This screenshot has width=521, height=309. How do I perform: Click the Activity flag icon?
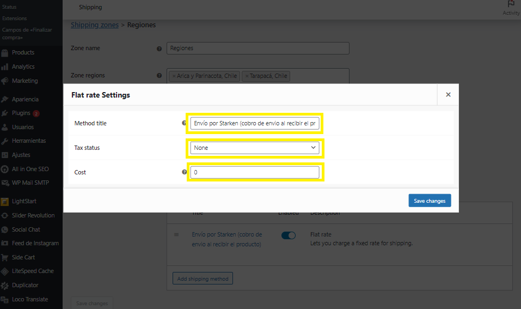pos(511,4)
